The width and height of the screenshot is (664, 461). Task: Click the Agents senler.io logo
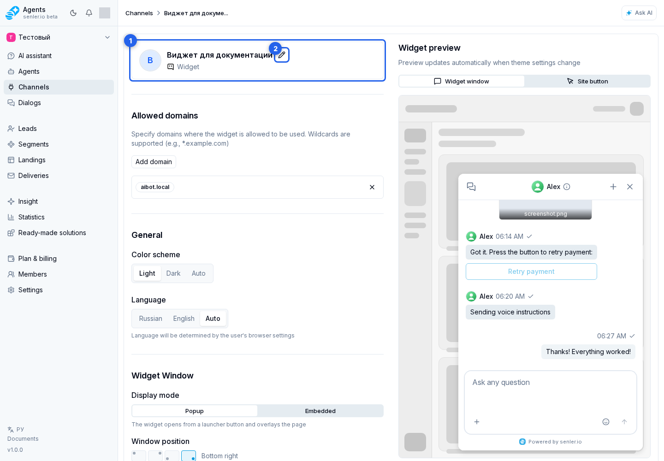32,13
